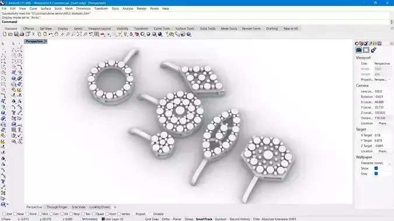Switch to the Looking Down viewport tab
The width and height of the screenshot is (394, 221).
tap(100, 207)
